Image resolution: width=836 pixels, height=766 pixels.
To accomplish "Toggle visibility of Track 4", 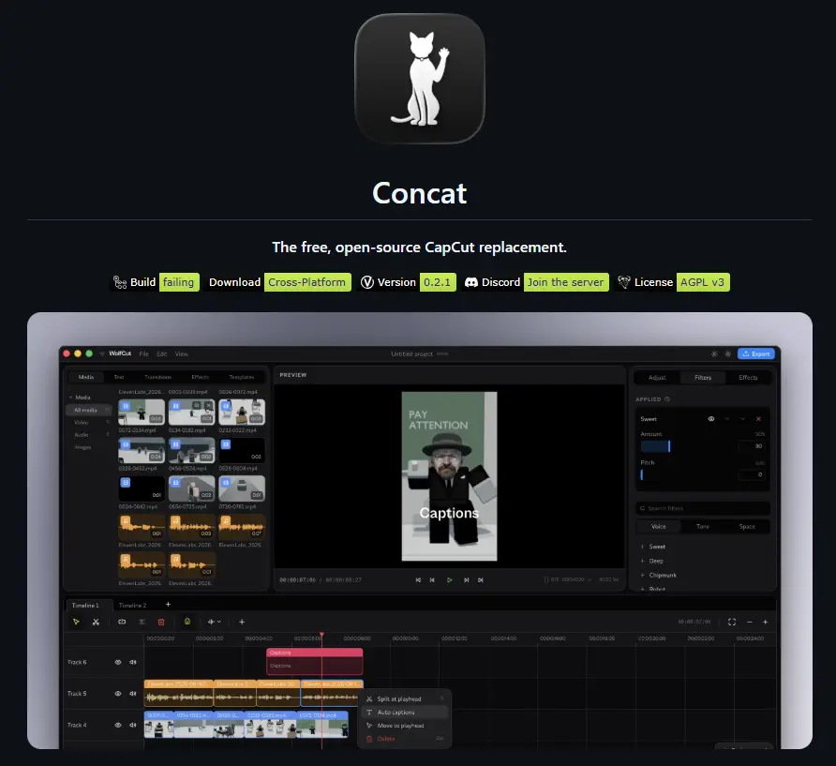I will click(x=118, y=725).
